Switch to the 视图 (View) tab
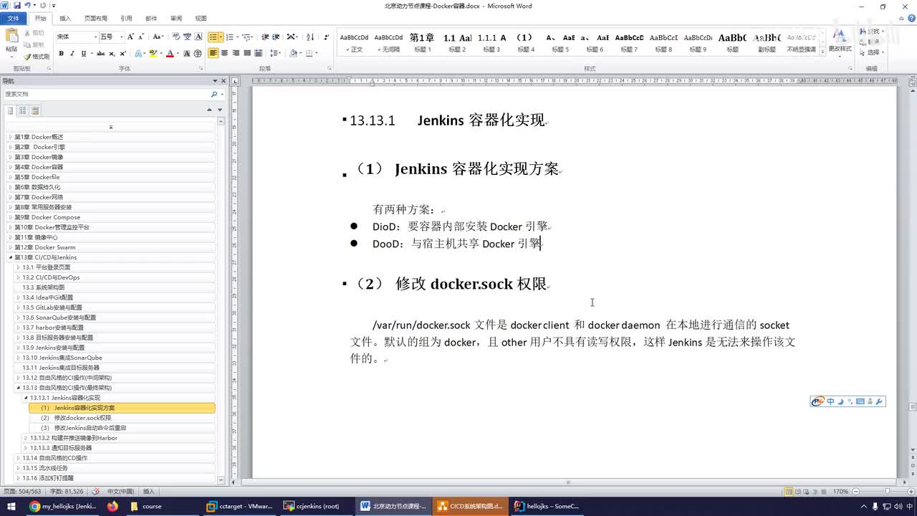Screen dimensions: 917x516 coord(201,19)
